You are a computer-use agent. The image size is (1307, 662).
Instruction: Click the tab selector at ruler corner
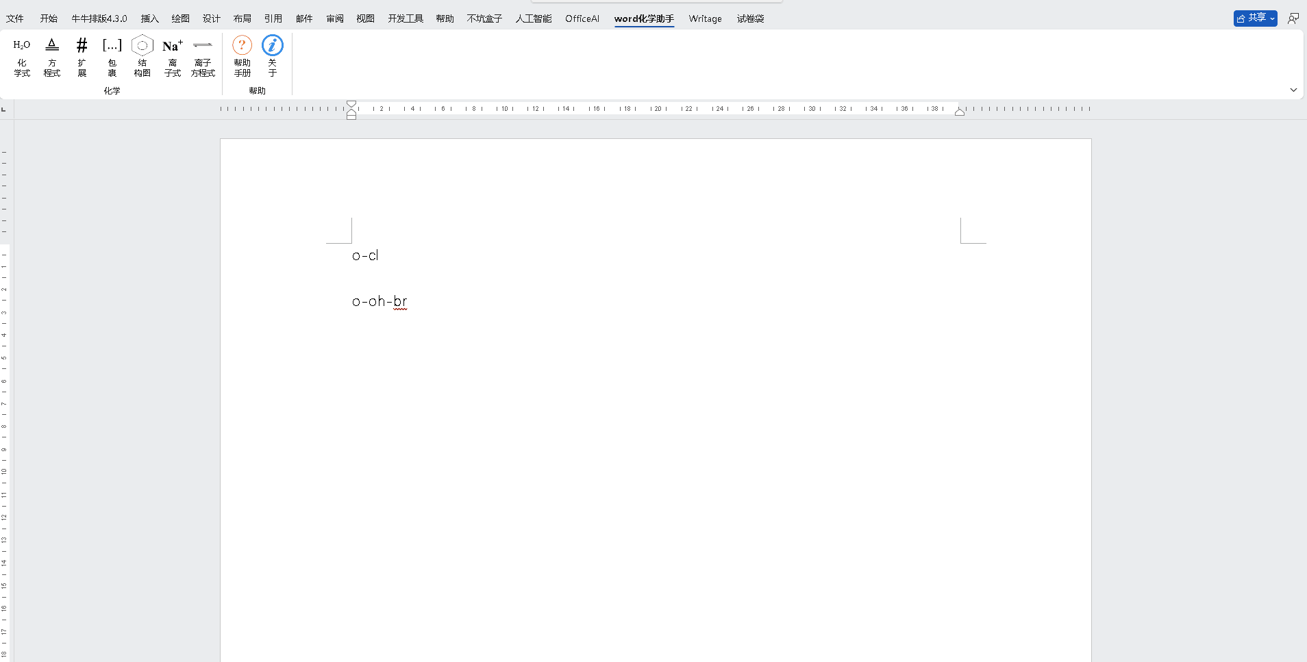point(4,110)
